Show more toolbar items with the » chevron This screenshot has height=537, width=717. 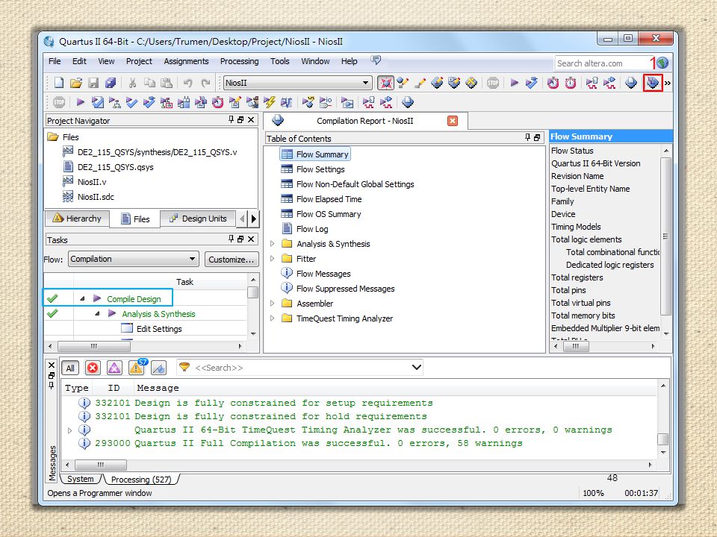coord(668,83)
